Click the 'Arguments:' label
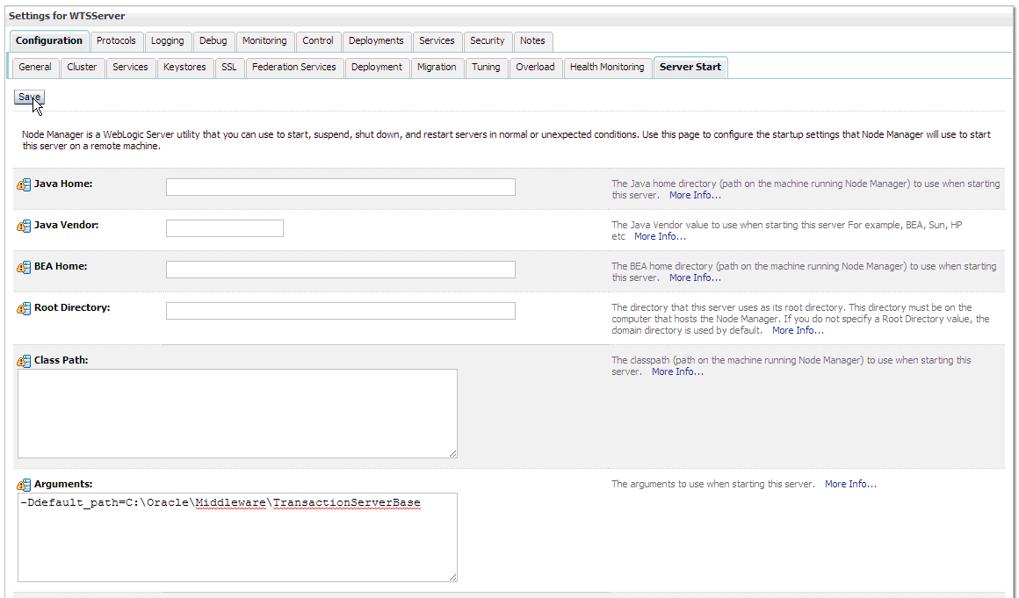 tap(63, 484)
